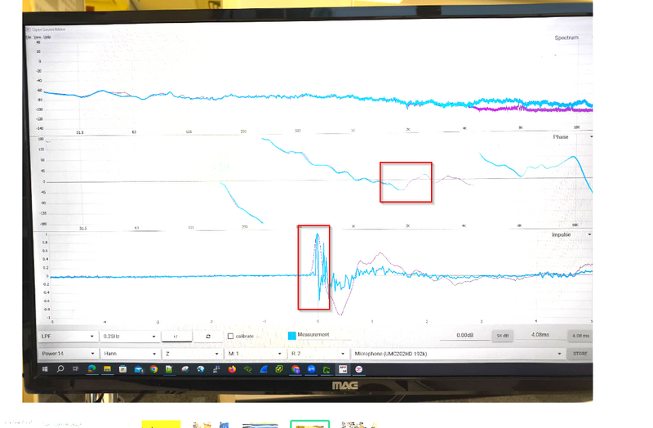Open the pink round icon ending the taskbar

click(x=358, y=369)
